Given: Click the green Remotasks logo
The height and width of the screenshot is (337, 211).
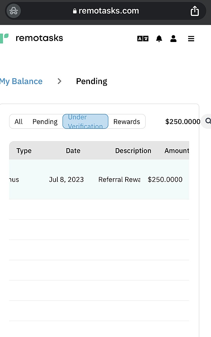Looking at the screenshot, I should click(4, 38).
